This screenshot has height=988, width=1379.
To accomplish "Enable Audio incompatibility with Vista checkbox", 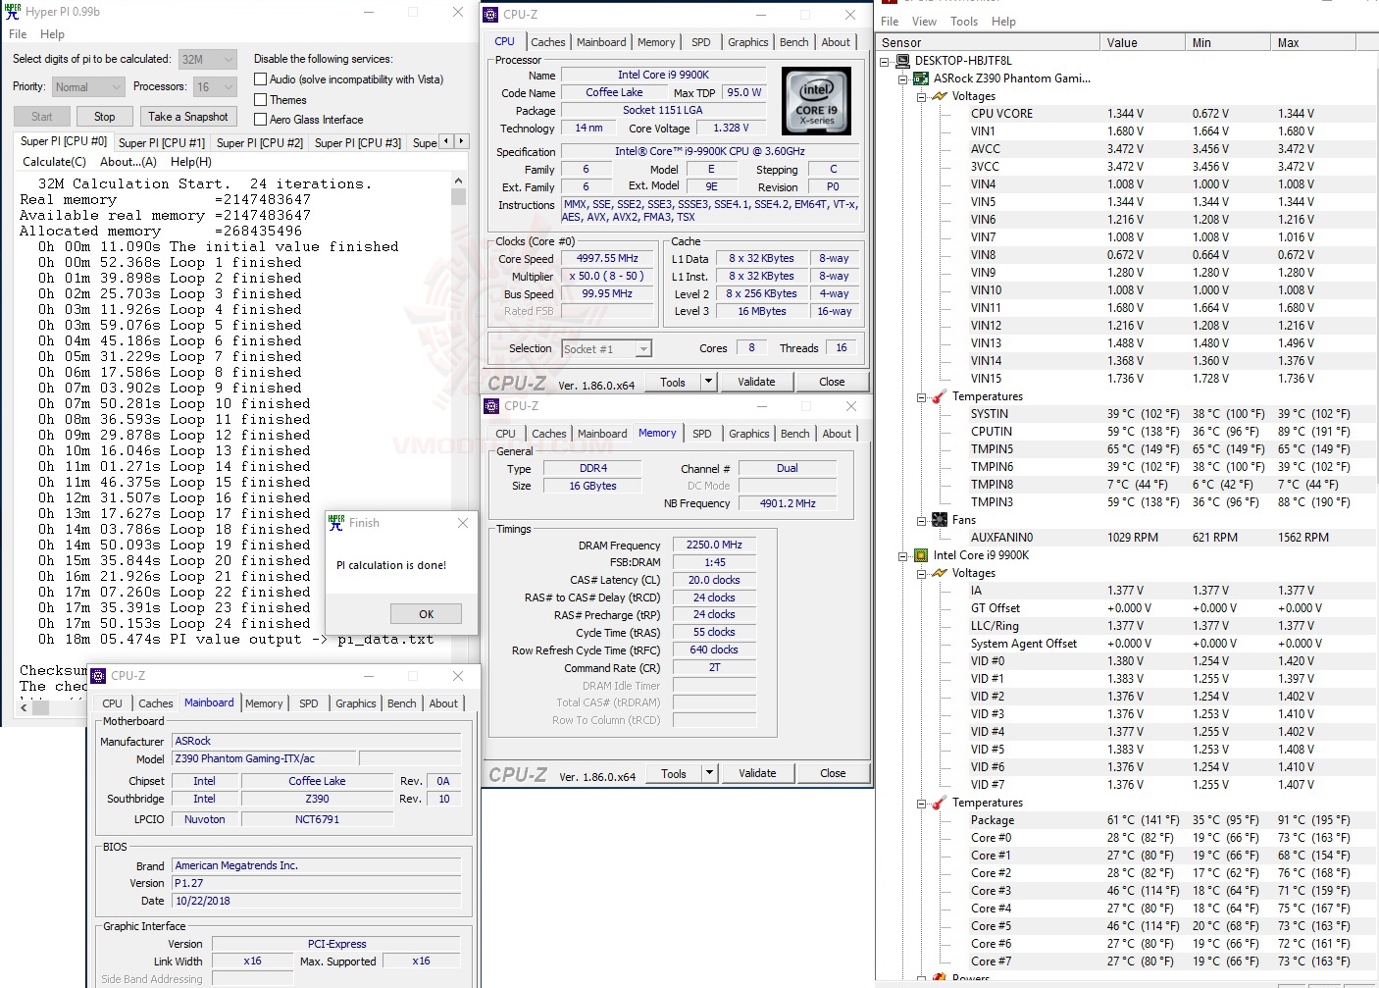I will pos(261,79).
